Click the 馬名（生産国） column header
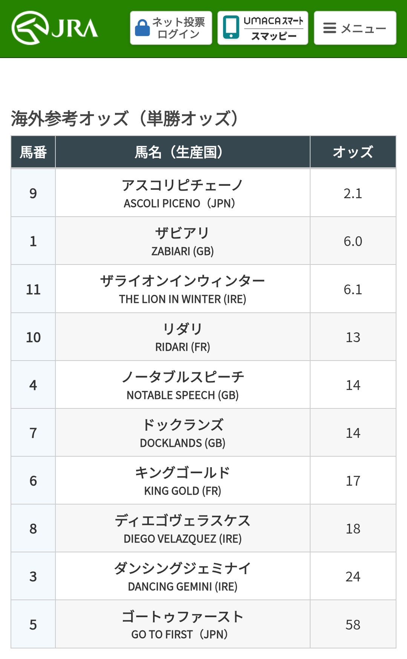This screenshot has width=407, height=659. [x=182, y=152]
